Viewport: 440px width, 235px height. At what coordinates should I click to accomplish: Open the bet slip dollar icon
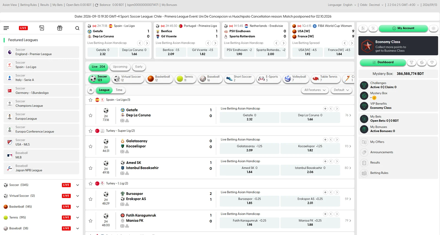click(x=42, y=28)
